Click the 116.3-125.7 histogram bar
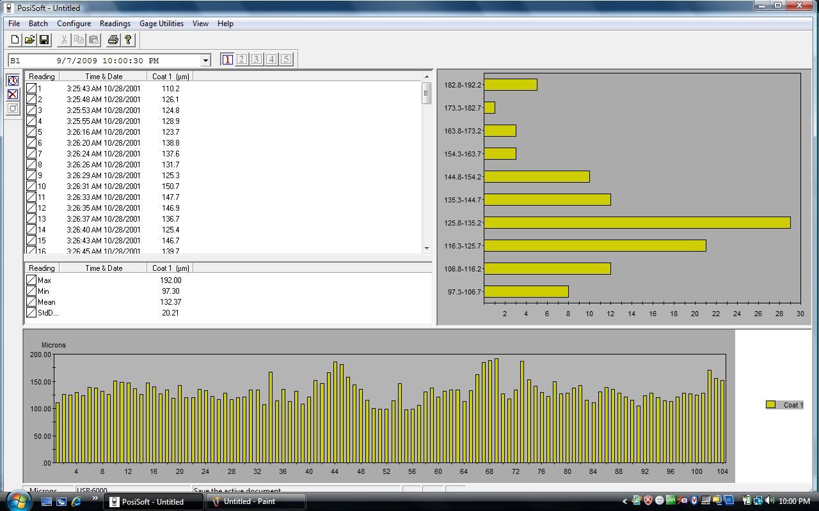 click(x=595, y=245)
